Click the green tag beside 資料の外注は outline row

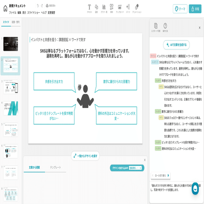tap(158, 148)
